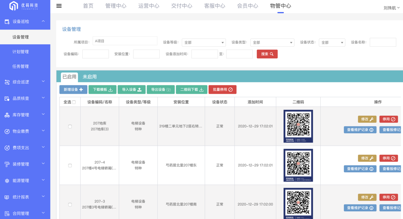
Task: Click the 优码科技 logo icon
Action: click(14, 6)
